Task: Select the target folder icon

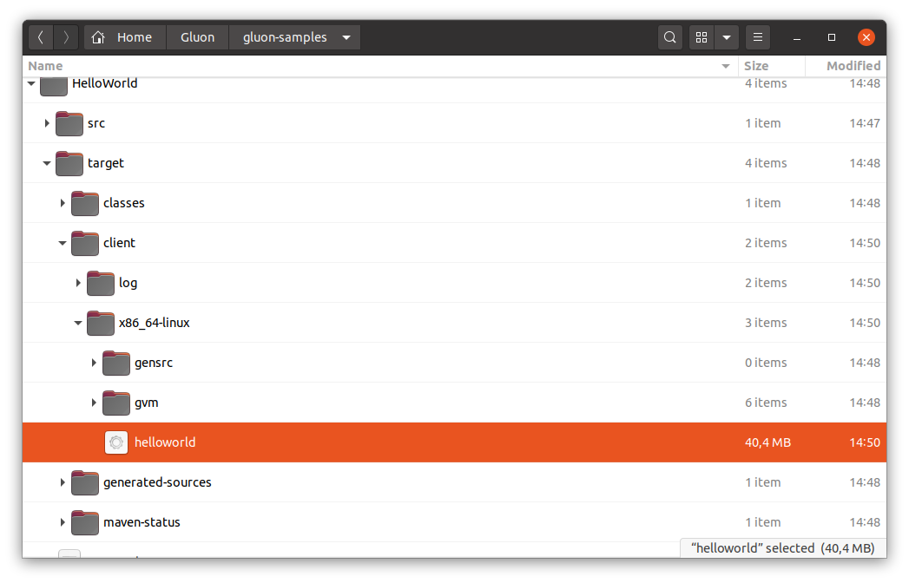Action: point(69,163)
